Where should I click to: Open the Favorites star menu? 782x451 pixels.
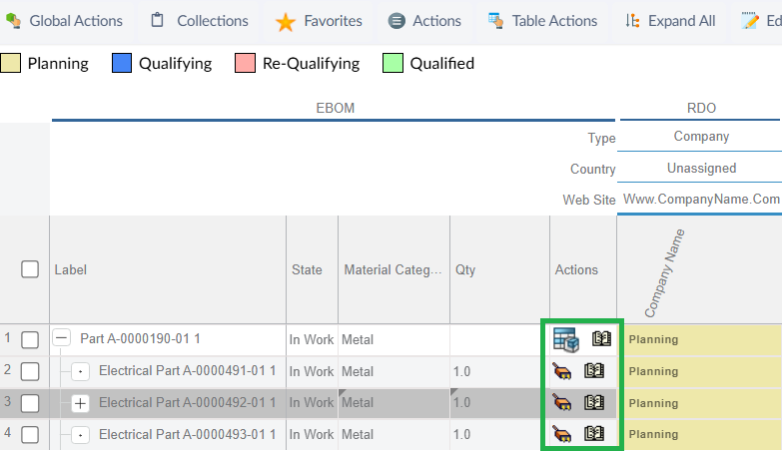click(x=318, y=21)
